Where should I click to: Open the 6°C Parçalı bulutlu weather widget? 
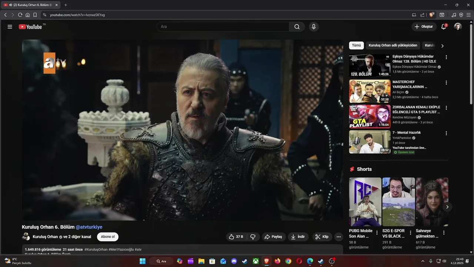pos(18,261)
